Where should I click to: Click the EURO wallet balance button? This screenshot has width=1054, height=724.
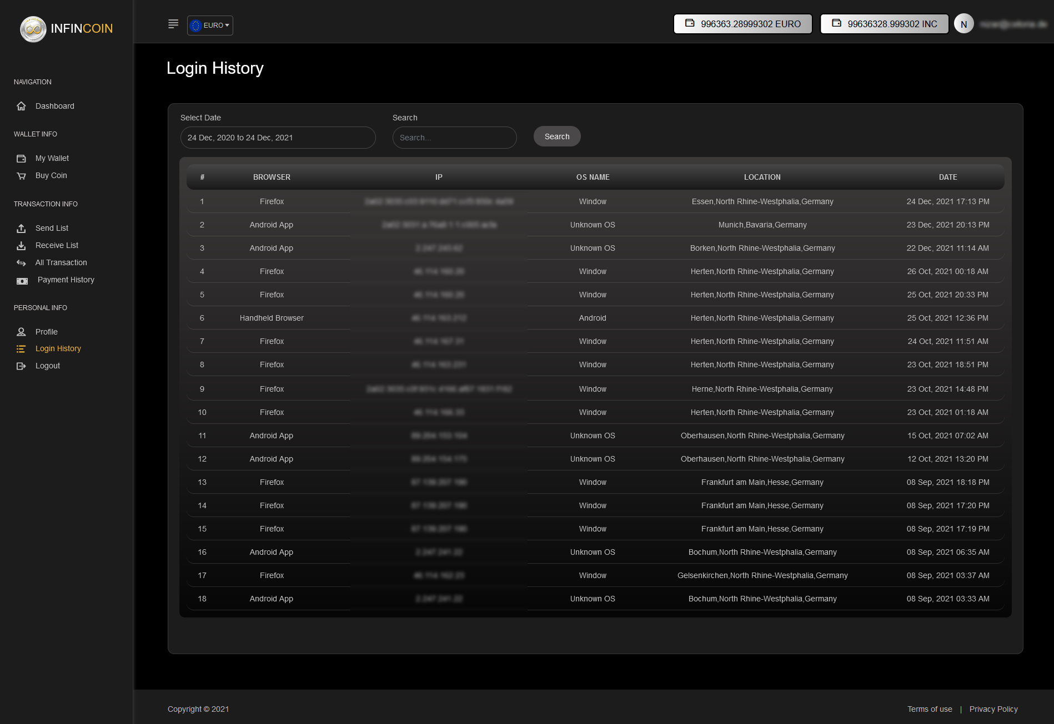click(x=742, y=24)
